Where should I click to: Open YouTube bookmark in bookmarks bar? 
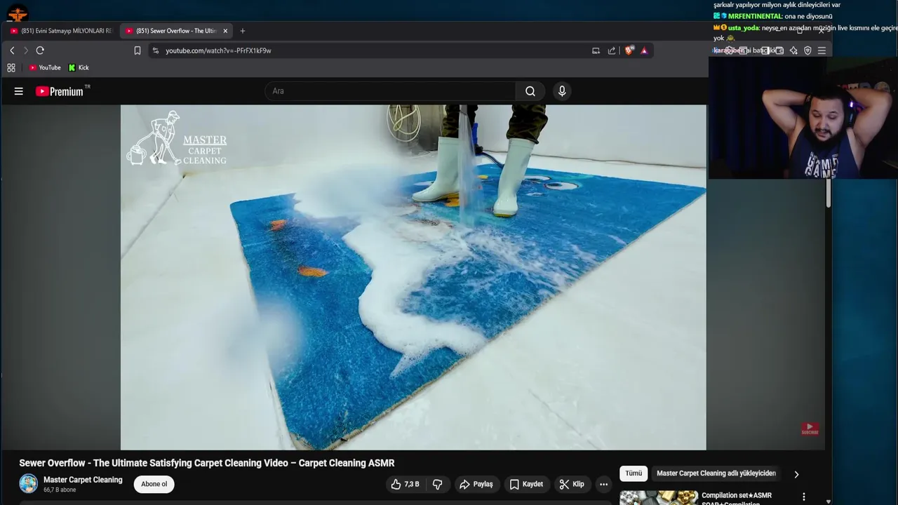coord(45,67)
